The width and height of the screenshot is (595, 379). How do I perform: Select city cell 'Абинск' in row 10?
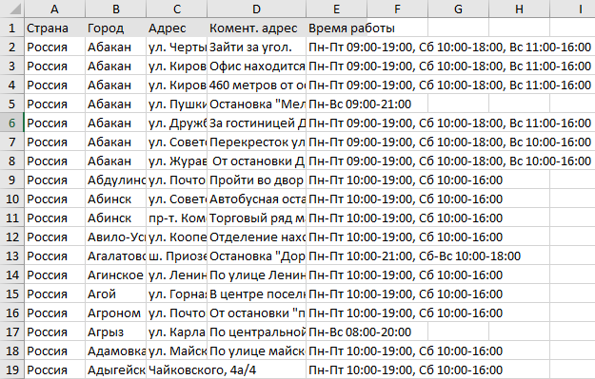(x=116, y=199)
